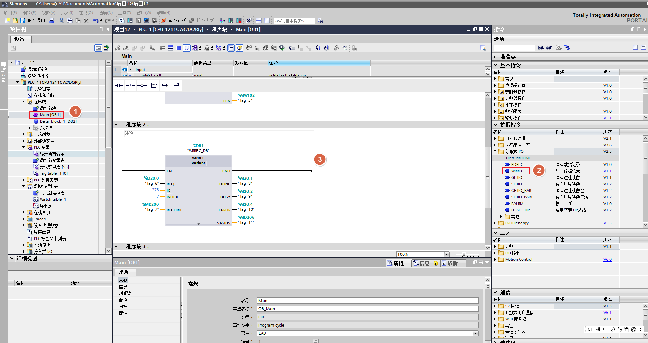
Task: Collapse the 程序块 folder
Action: pos(24,101)
